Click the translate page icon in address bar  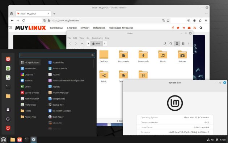pos(164,21)
